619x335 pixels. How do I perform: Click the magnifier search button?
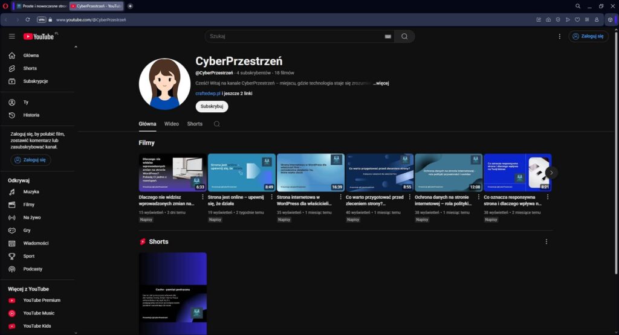click(x=404, y=36)
